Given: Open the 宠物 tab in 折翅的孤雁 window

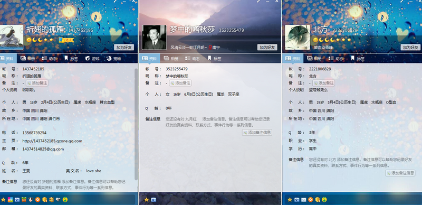Looking at the screenshot, I should (x=114, y=58).
